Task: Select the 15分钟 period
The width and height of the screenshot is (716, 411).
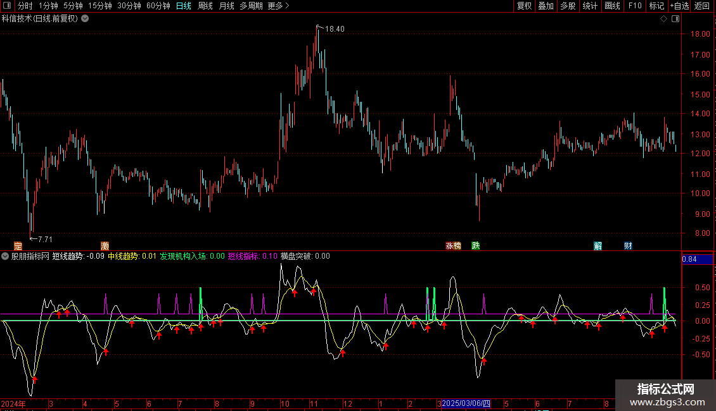Action: (x=100, y=6)
